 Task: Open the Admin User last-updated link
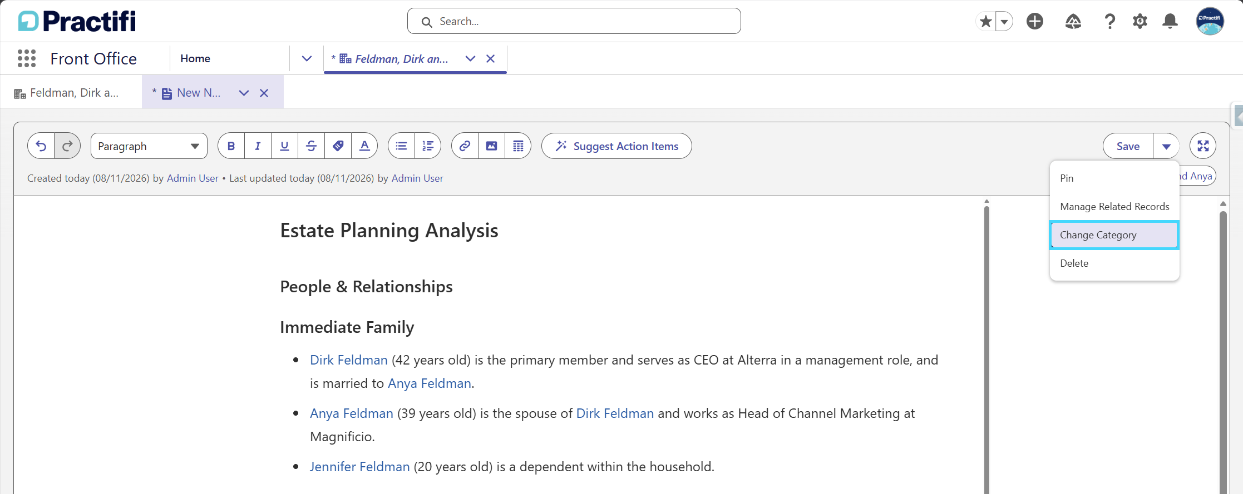coord(417,178)
